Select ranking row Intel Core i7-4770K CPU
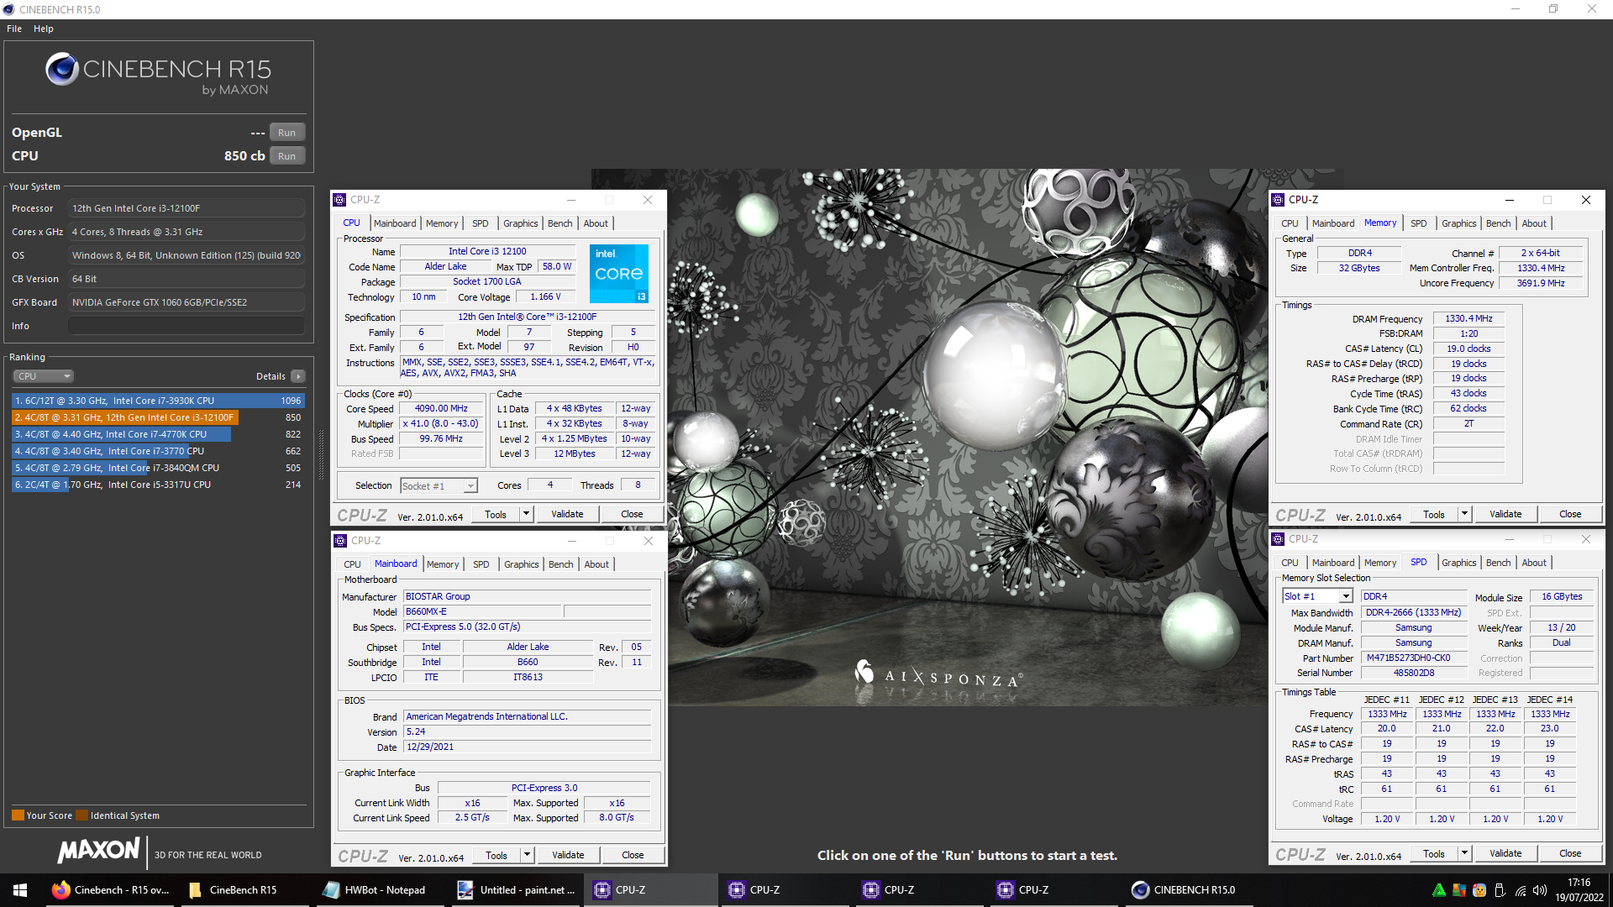This screenshot has width=1613, height=907. pos(158,434)
